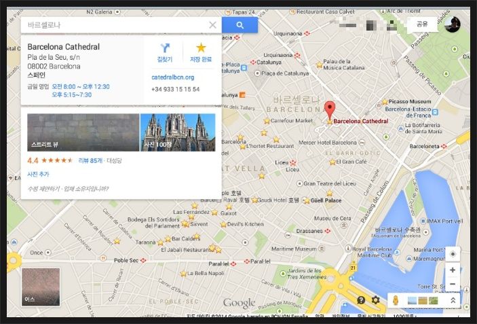477x324 pixels.
Task: Open the catedralbcn.org website link
Action: pyautogui.click(x=173, y=77)
